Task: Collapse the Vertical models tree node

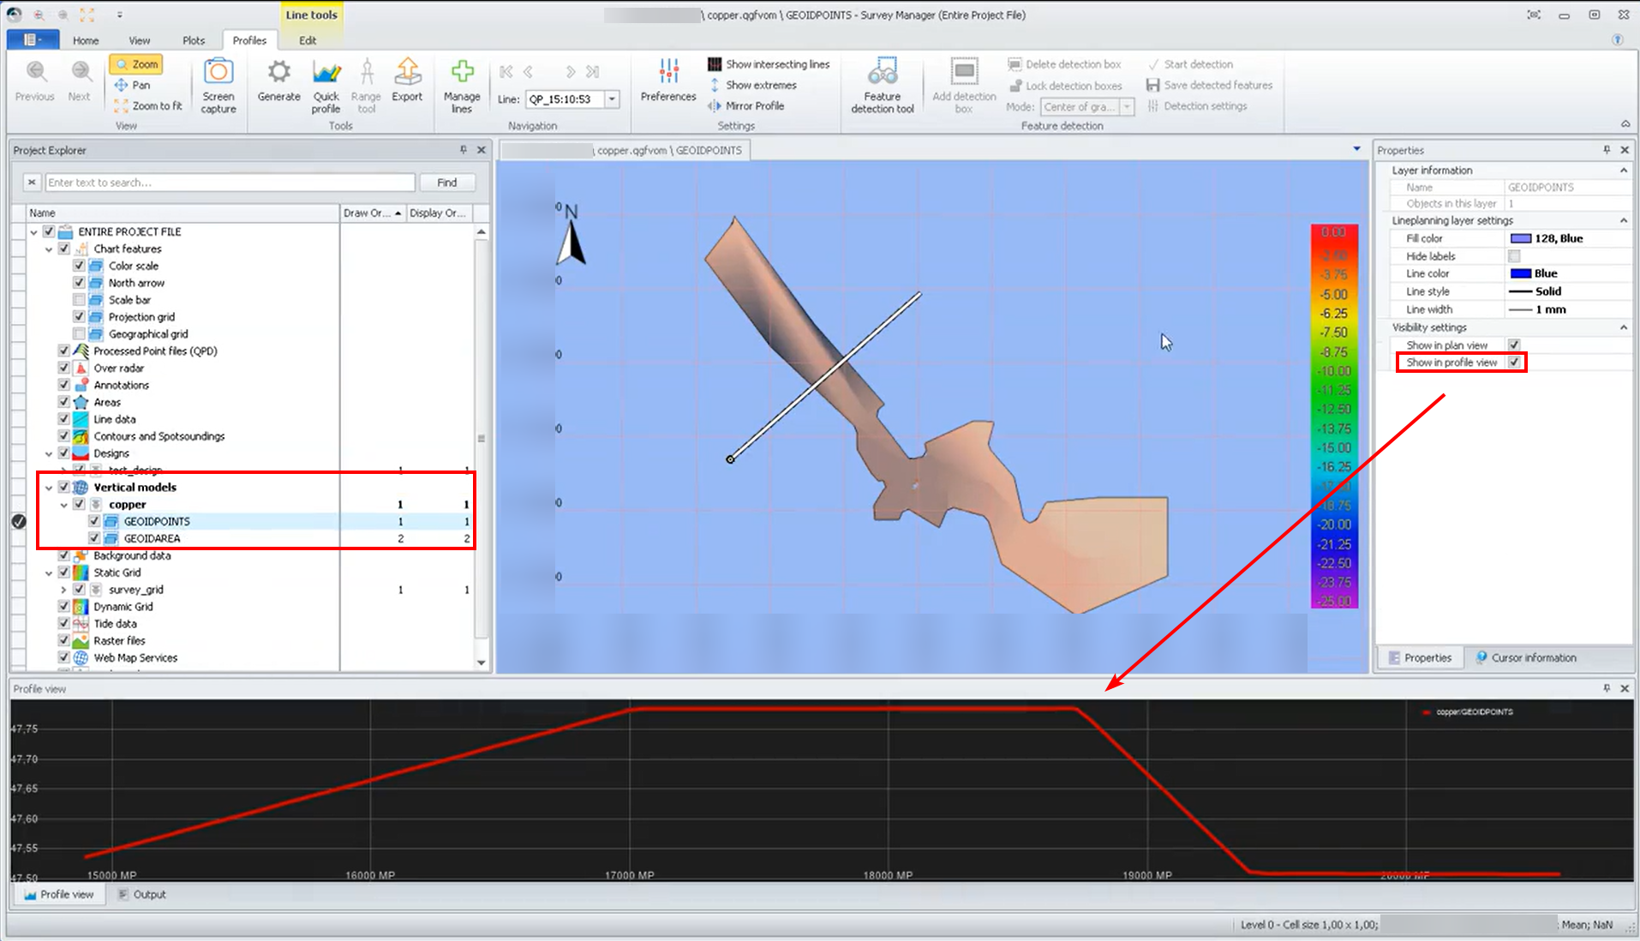Action: click(49, 488)
